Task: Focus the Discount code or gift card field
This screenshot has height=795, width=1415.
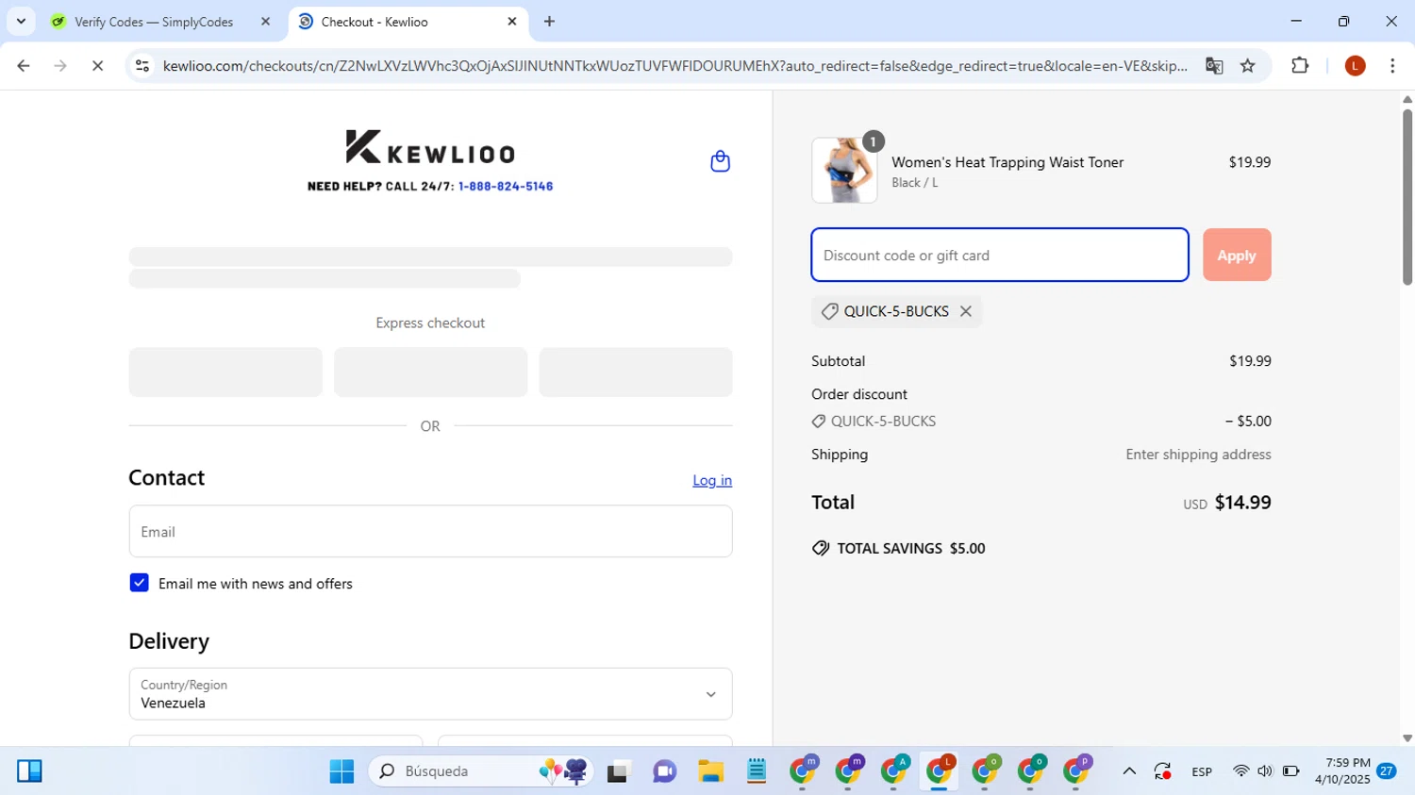Action: 1000,255
